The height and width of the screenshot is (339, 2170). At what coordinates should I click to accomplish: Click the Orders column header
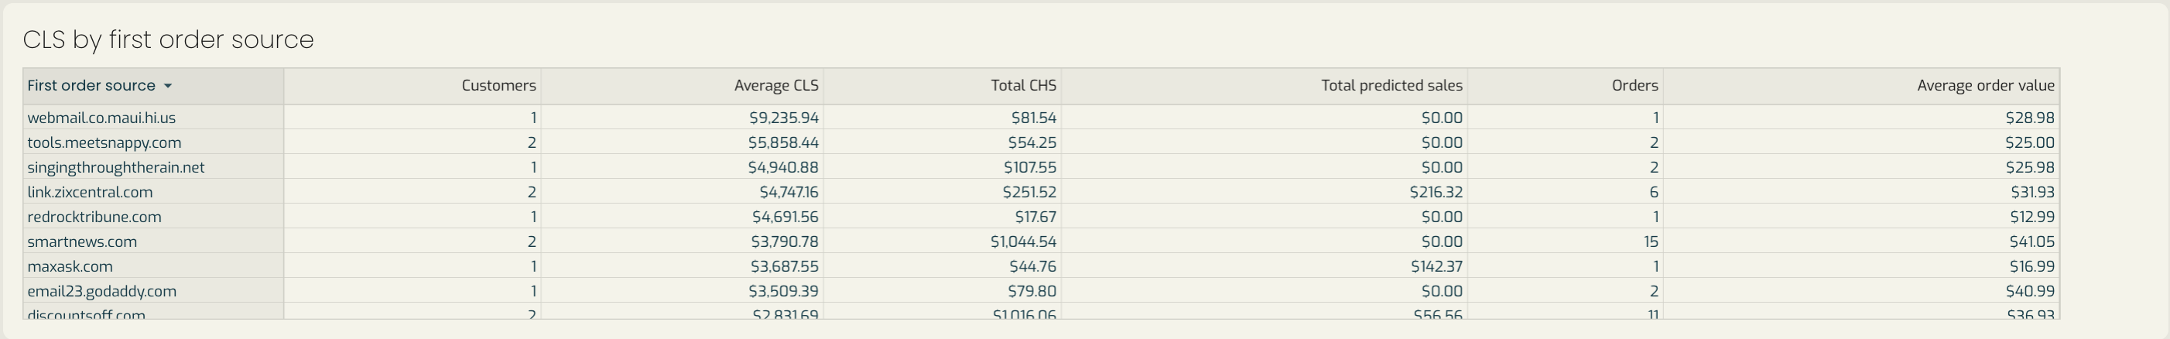pyautogui.click(x=1565, y=86)
